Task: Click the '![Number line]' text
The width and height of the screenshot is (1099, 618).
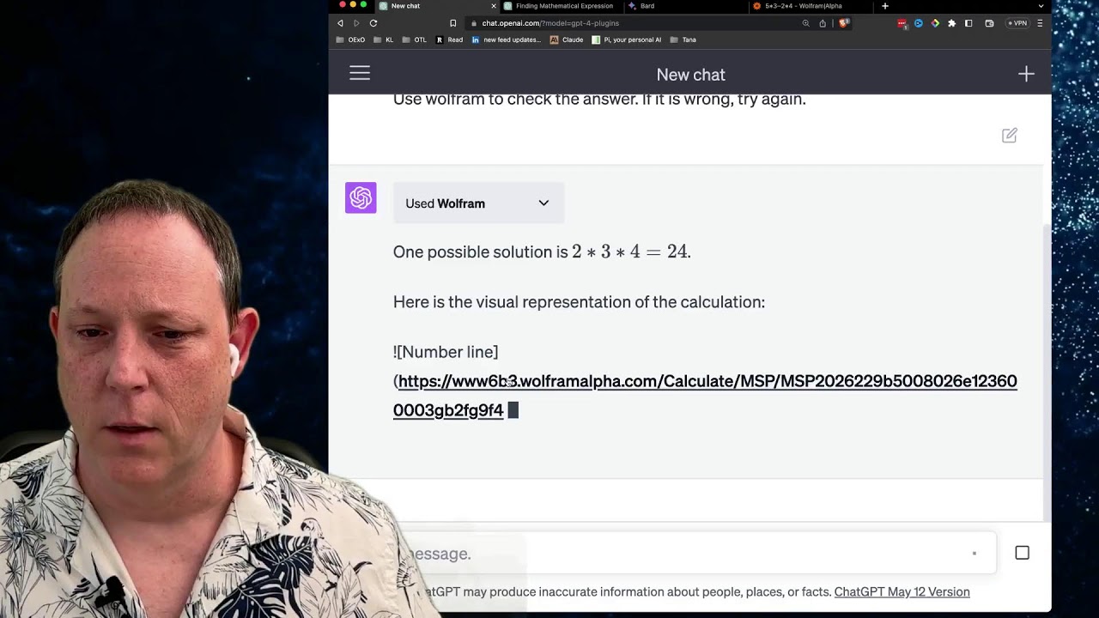Action: tap(446, 352)
